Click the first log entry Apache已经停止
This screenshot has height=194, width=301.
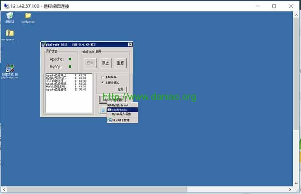click(66, 75)
